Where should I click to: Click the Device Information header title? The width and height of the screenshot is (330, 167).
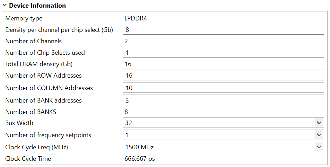coord(37,6)
